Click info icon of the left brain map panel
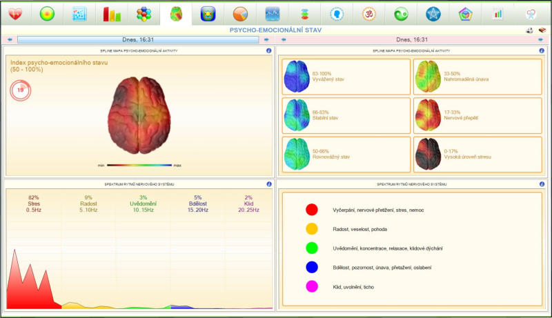 pos(268,51)
